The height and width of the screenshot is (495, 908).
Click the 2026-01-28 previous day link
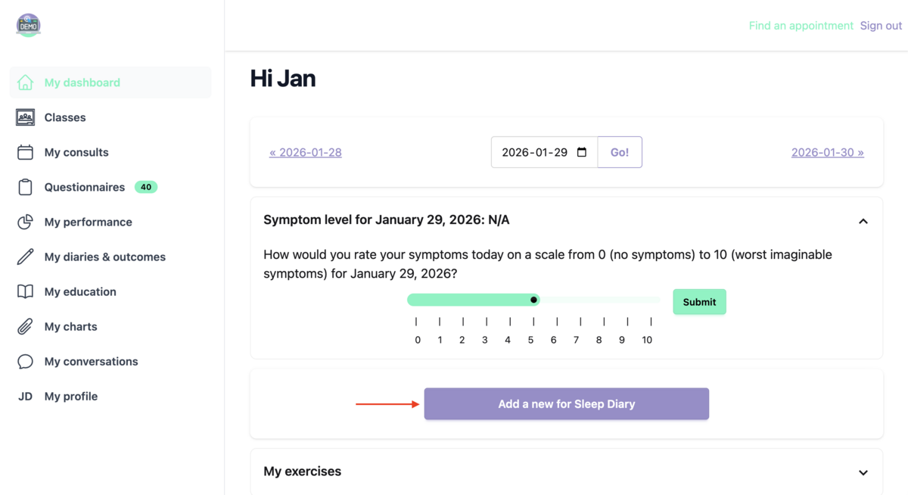point(306,151)
